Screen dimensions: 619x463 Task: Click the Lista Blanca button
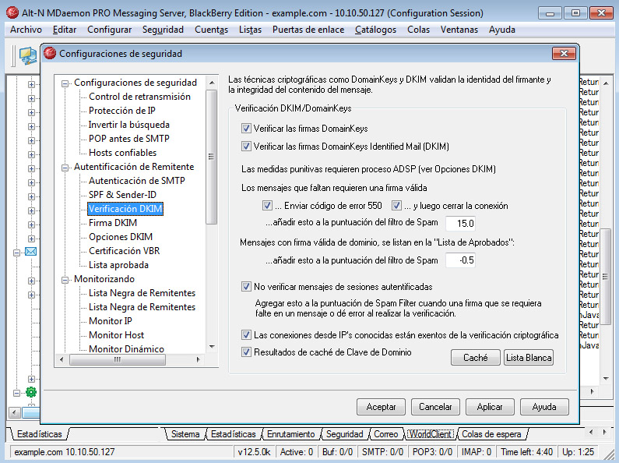[529, 358]
